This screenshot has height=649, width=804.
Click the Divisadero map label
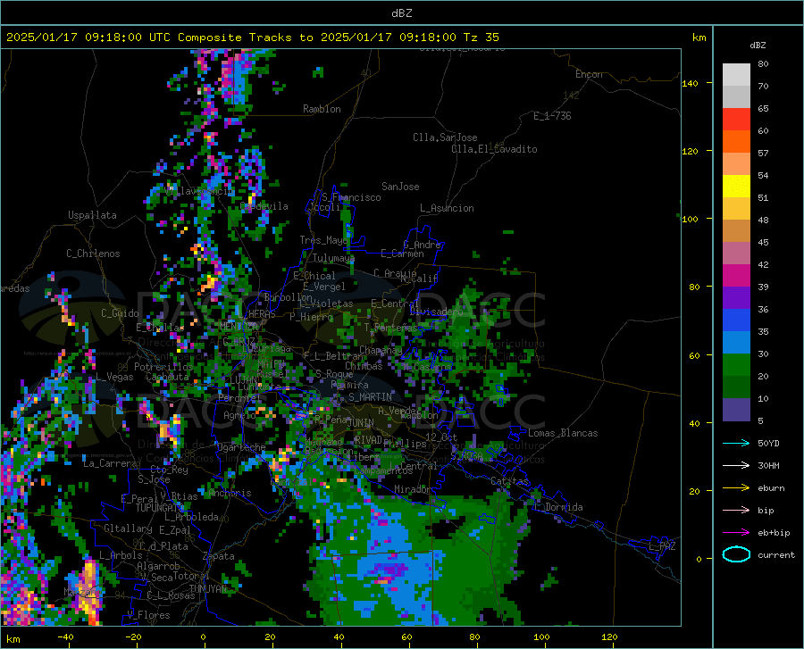click(436, 312)
